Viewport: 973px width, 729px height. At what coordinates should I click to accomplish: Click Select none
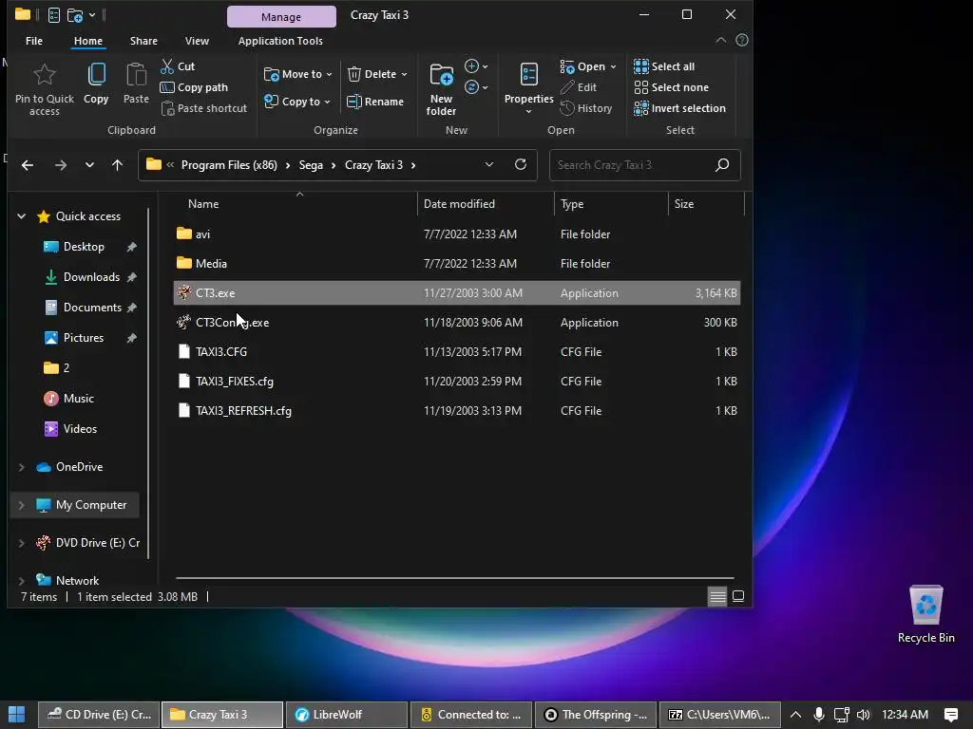click(x=672, y=87)
